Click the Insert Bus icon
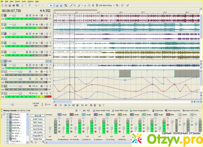Screen dimensions: 203x147 pyautogui.click(x=154, y=111)
